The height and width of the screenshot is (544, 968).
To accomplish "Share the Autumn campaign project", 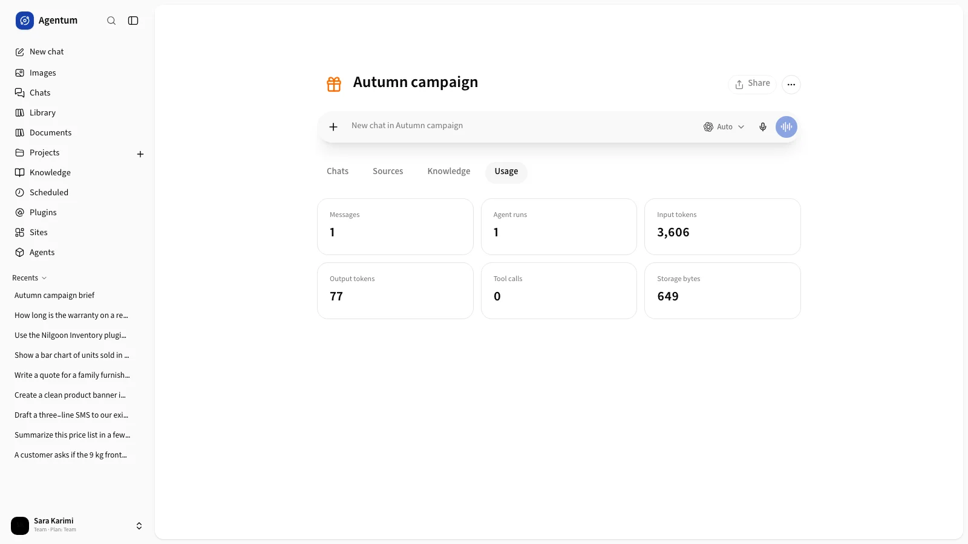I will point(753,84).
